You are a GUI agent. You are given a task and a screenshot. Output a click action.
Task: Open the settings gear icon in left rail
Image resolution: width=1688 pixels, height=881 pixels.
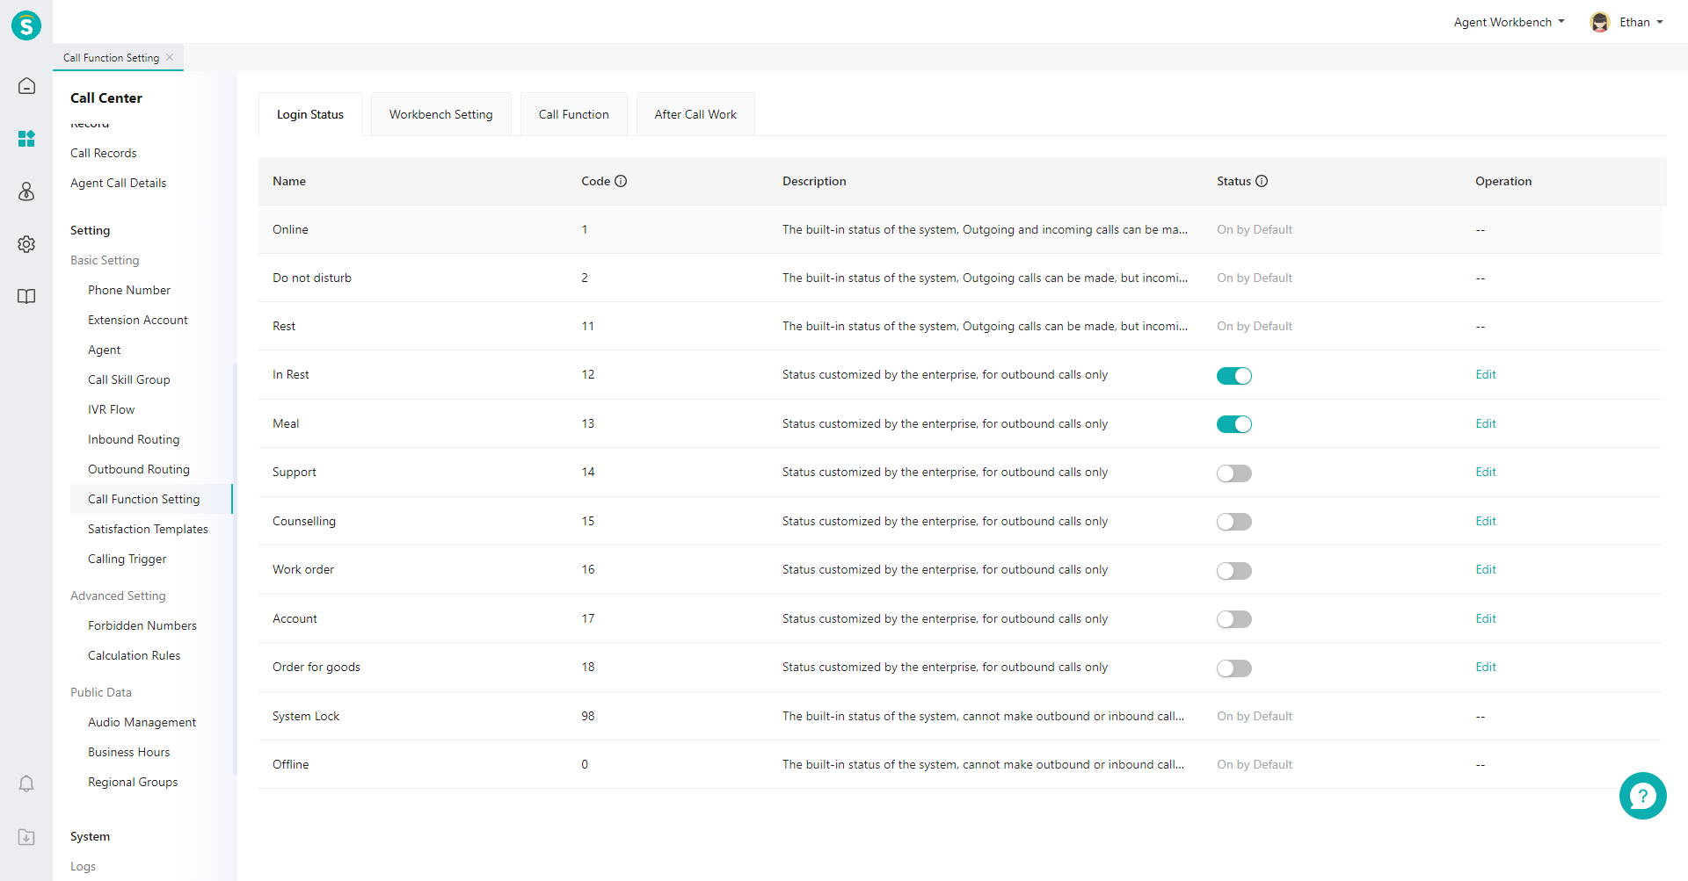[x=26, y=244]
